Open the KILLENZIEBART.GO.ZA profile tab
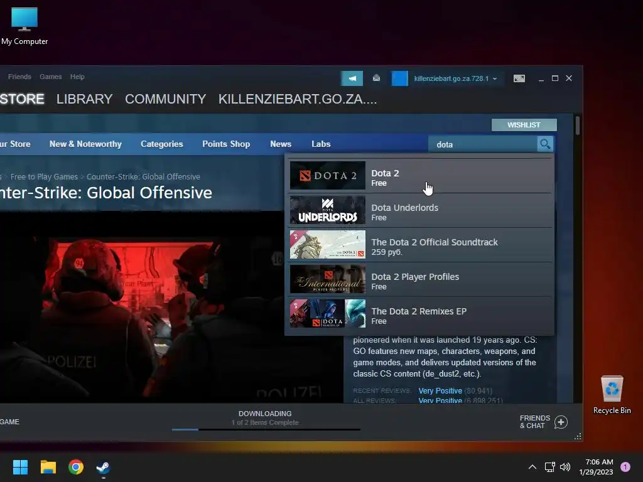The width and height of the screenshot is (643, 482). click(x=297, y=99)
